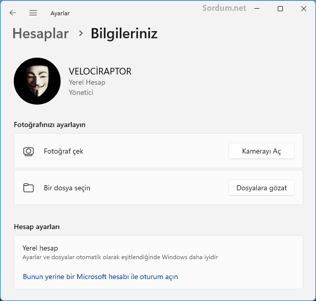Click the profile picture with mask

[37, 81]
